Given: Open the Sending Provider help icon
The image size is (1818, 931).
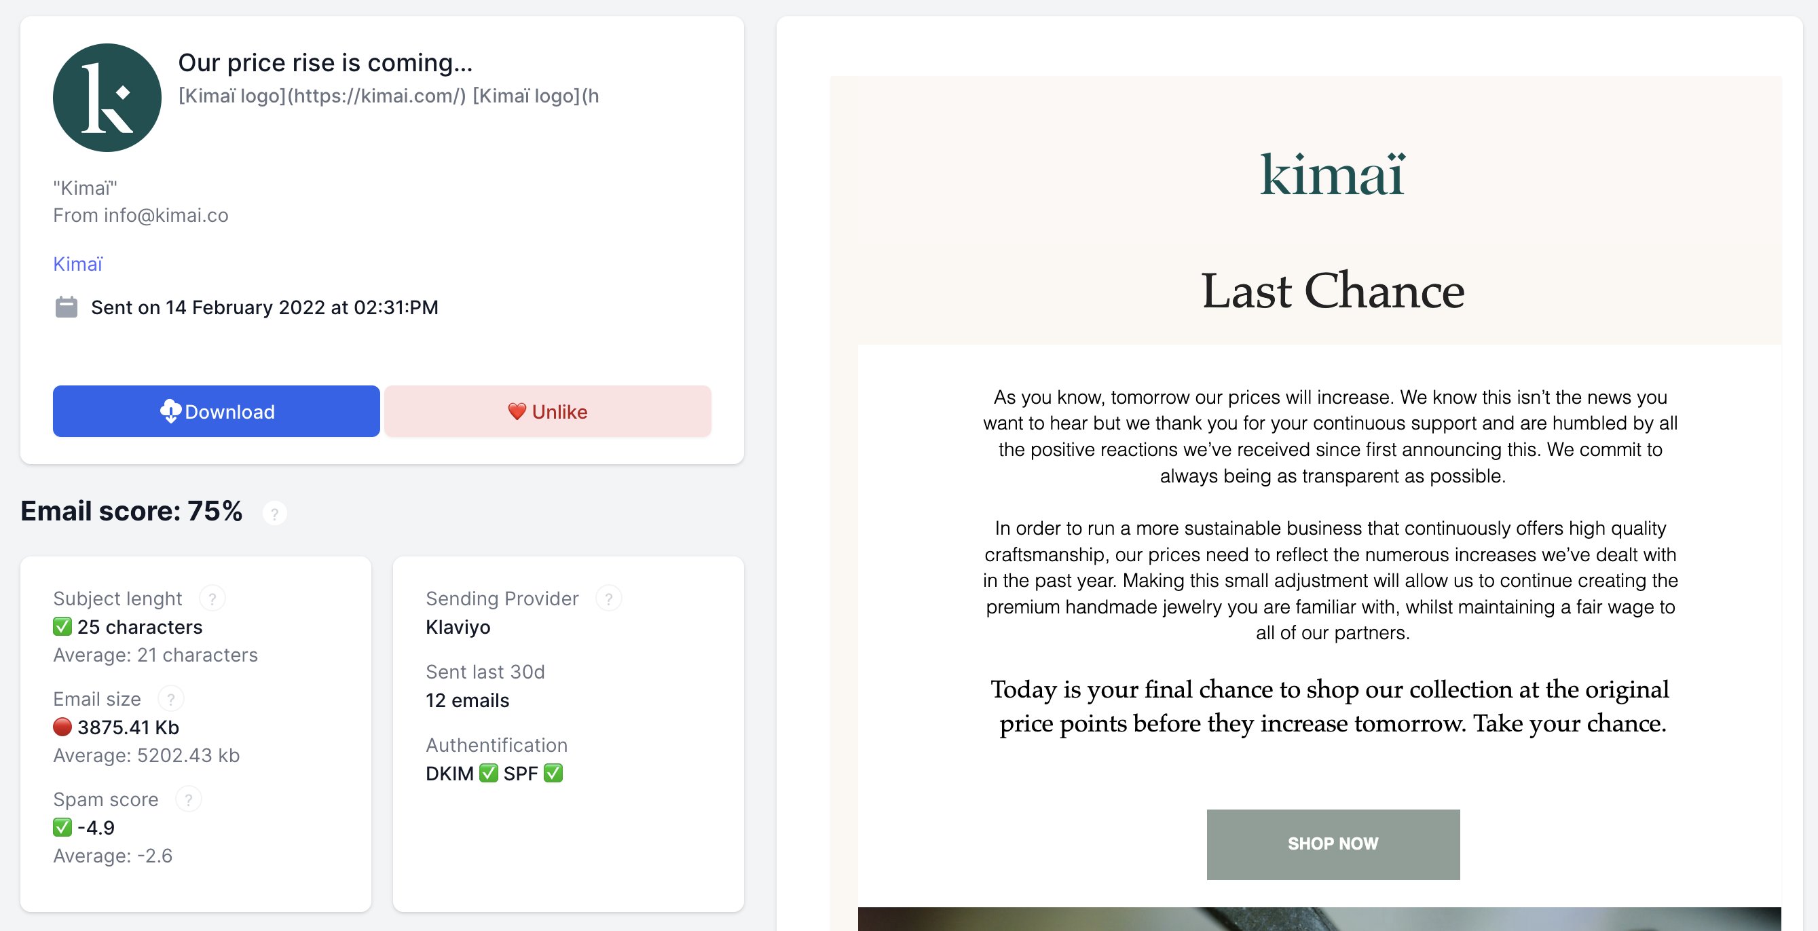Looking at the screenshot, I should pos(608,598).
